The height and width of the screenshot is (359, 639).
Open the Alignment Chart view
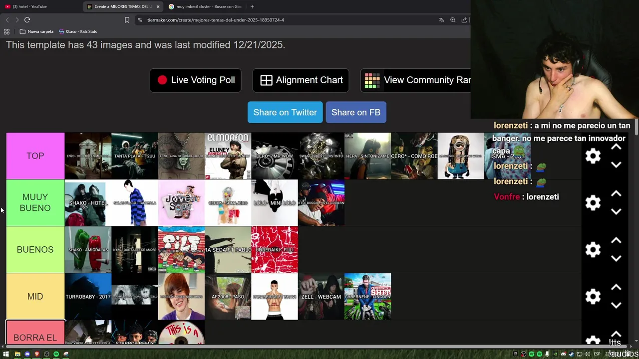click(x=301, y=80)
